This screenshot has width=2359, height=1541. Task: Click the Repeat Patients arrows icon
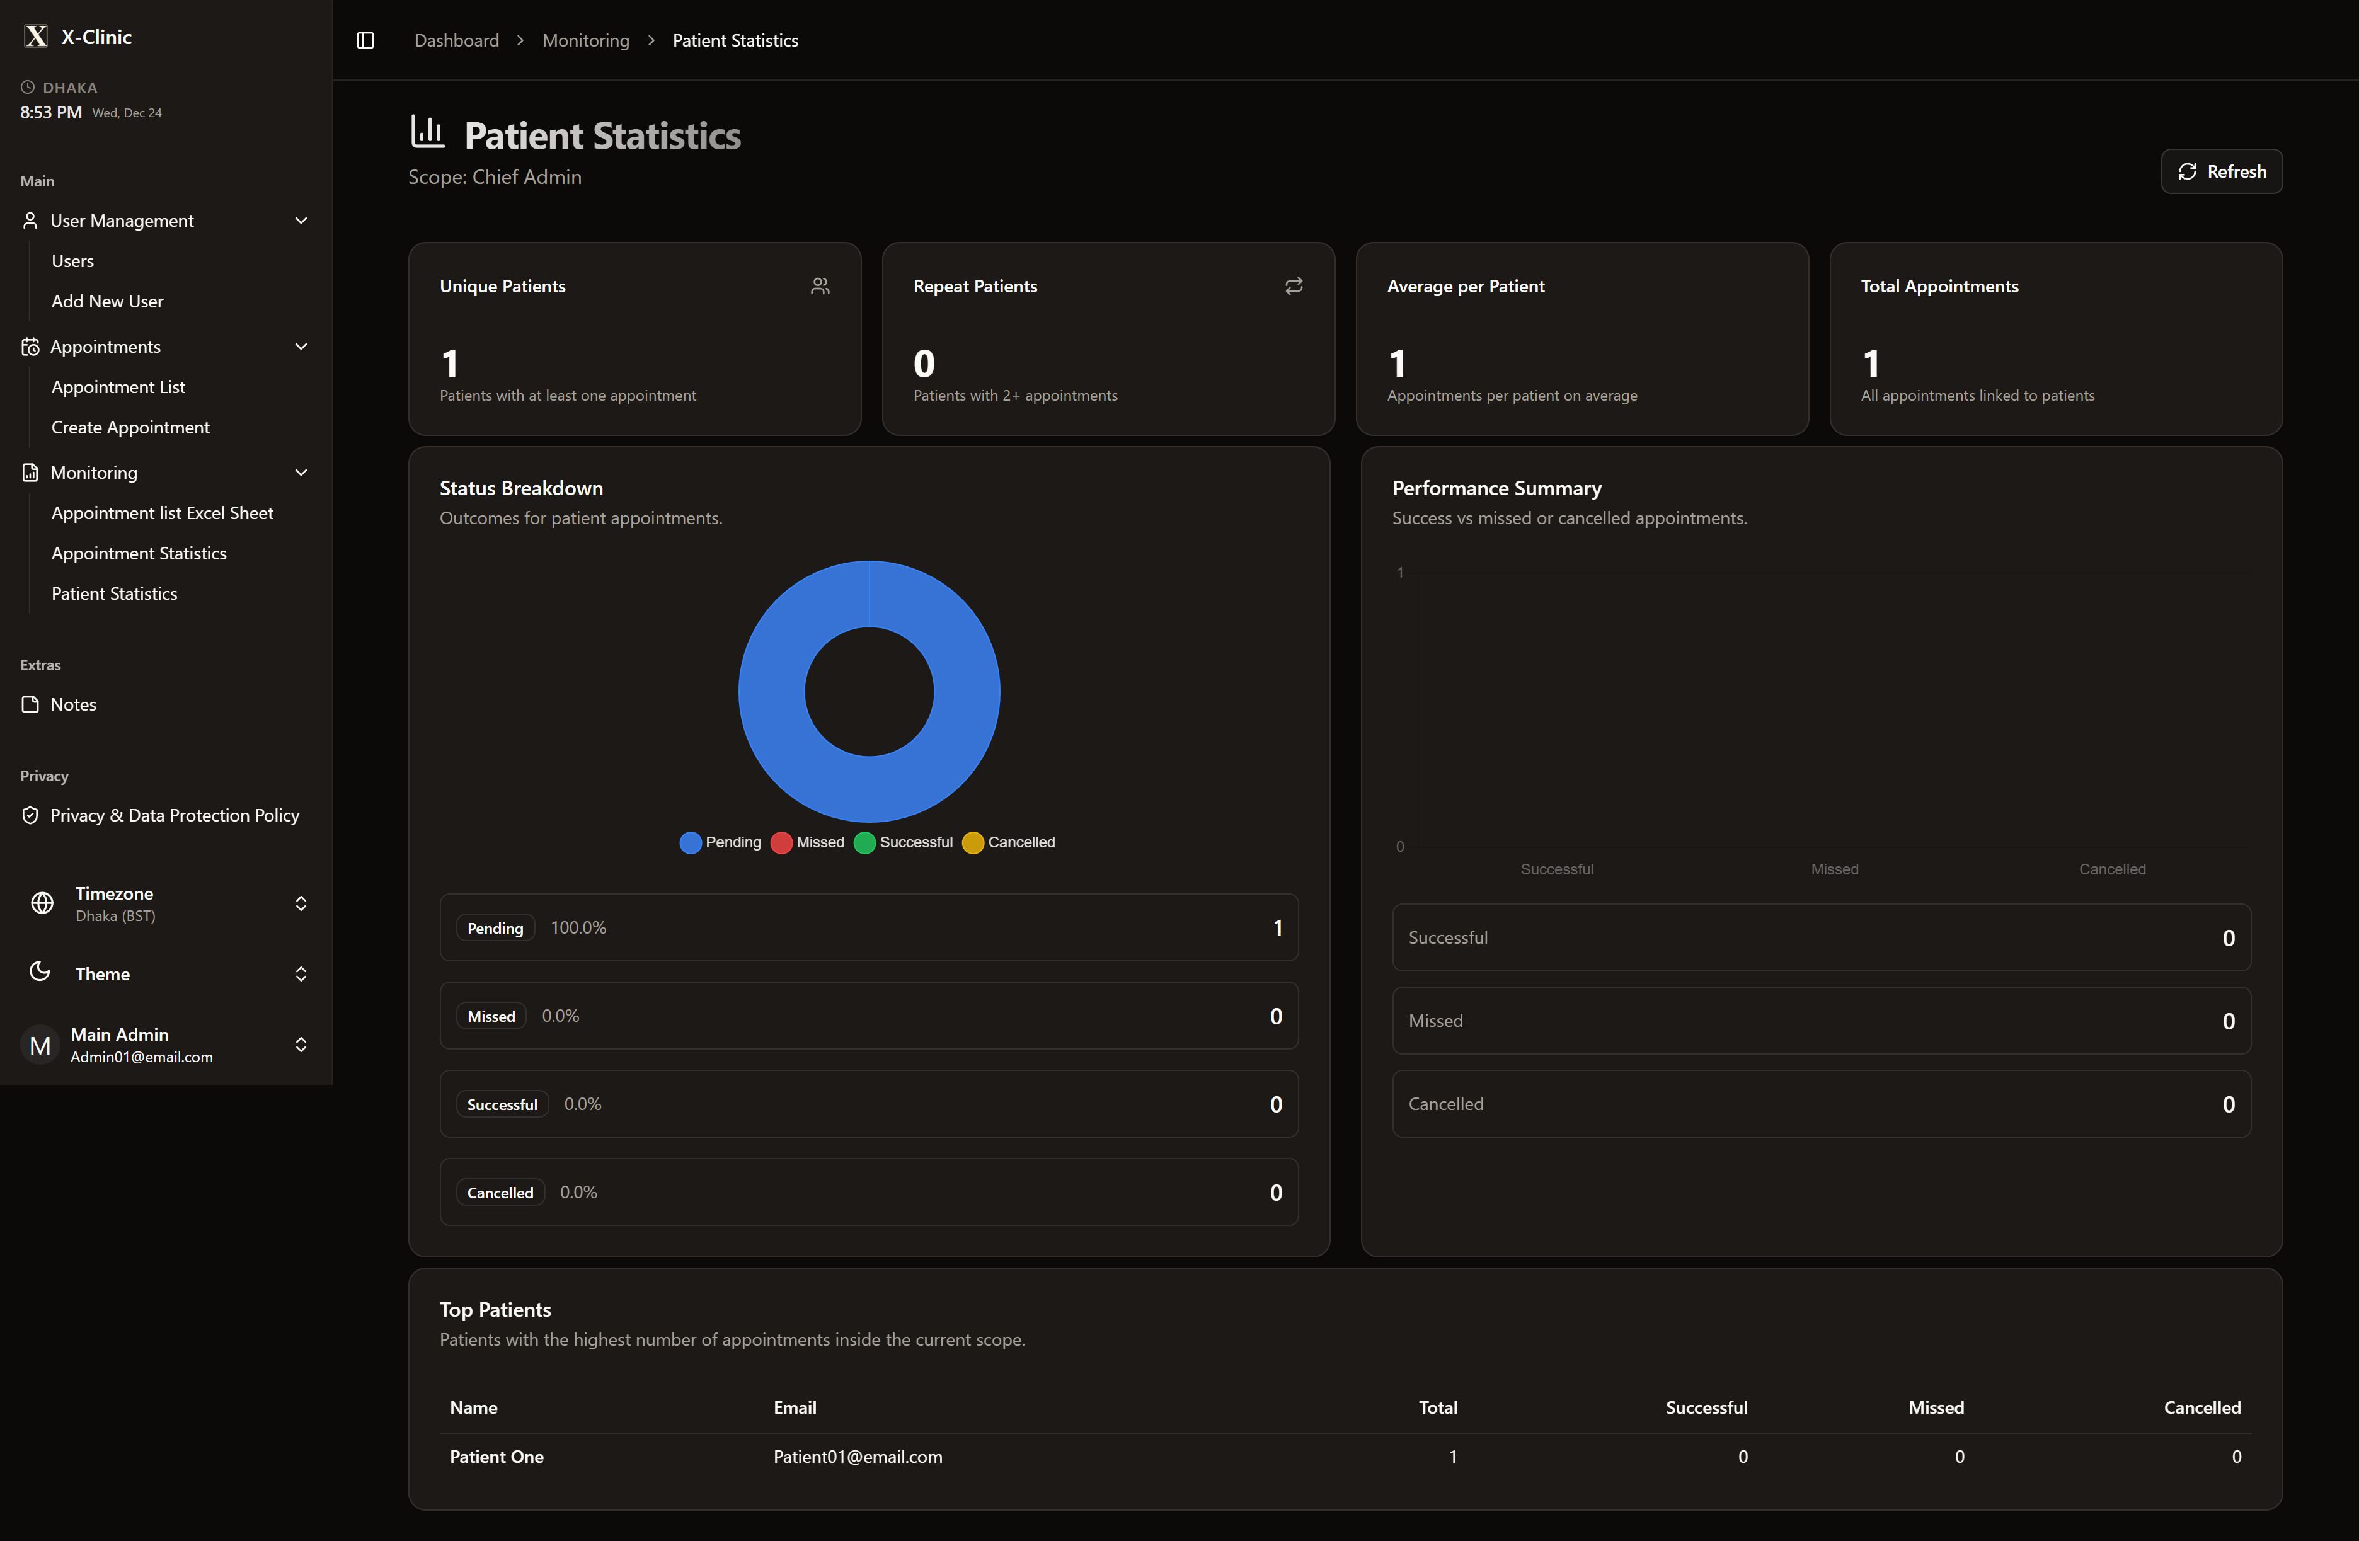pyautogui.click(x=1294, y=287)
